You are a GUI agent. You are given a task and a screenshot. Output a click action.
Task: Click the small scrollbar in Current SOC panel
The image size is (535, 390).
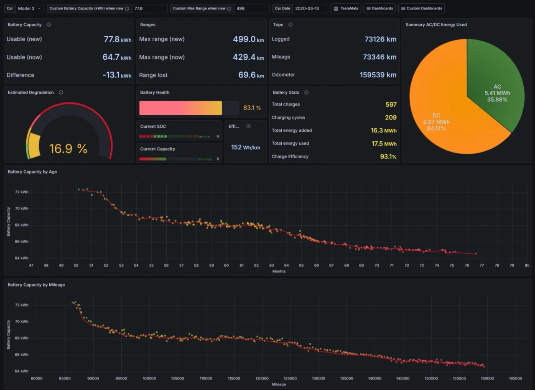point(217,137)
